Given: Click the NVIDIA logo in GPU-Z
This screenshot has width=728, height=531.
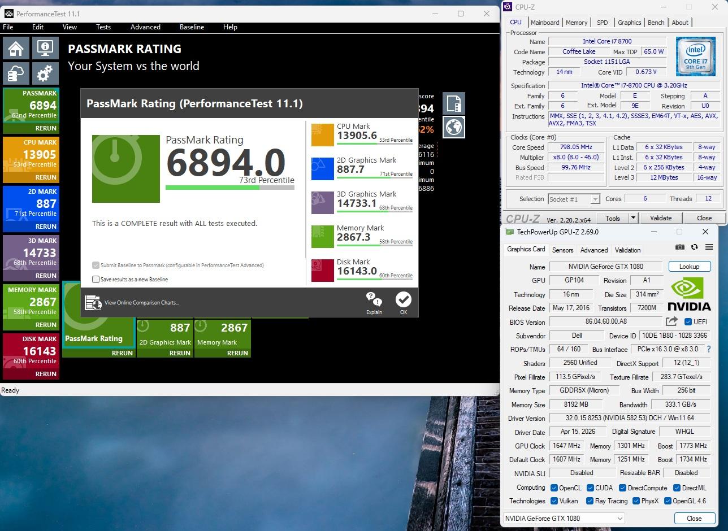Looking at the screenshot, I should 689,294.
